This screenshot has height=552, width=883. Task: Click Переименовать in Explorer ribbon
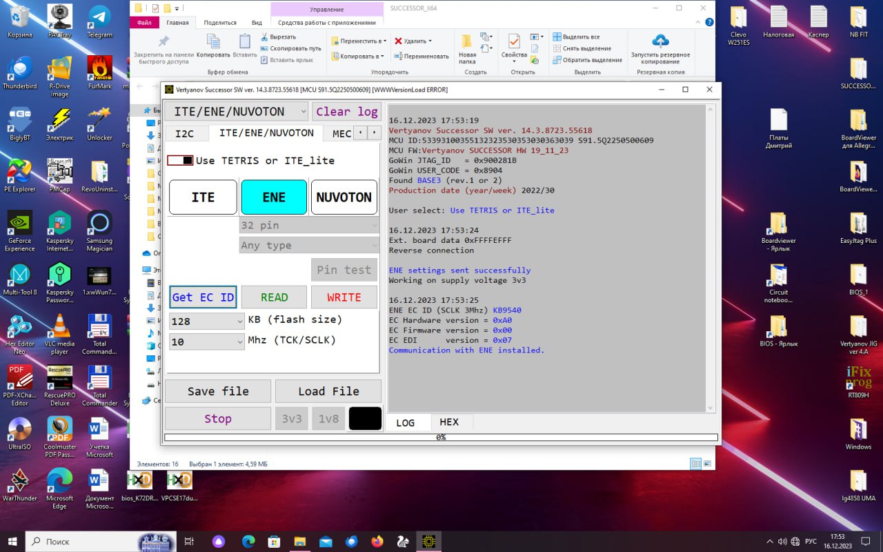point(421,56)
